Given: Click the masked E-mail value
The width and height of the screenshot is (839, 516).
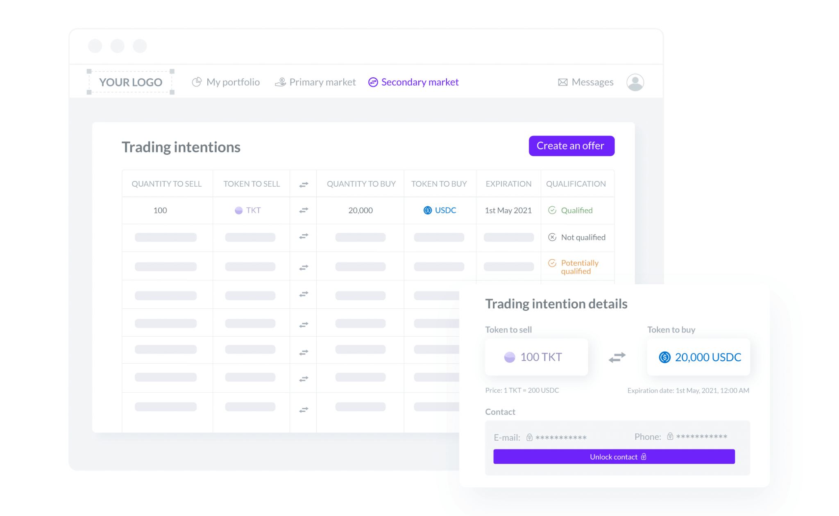Looking at the screenshot, I should pos(561,438).
